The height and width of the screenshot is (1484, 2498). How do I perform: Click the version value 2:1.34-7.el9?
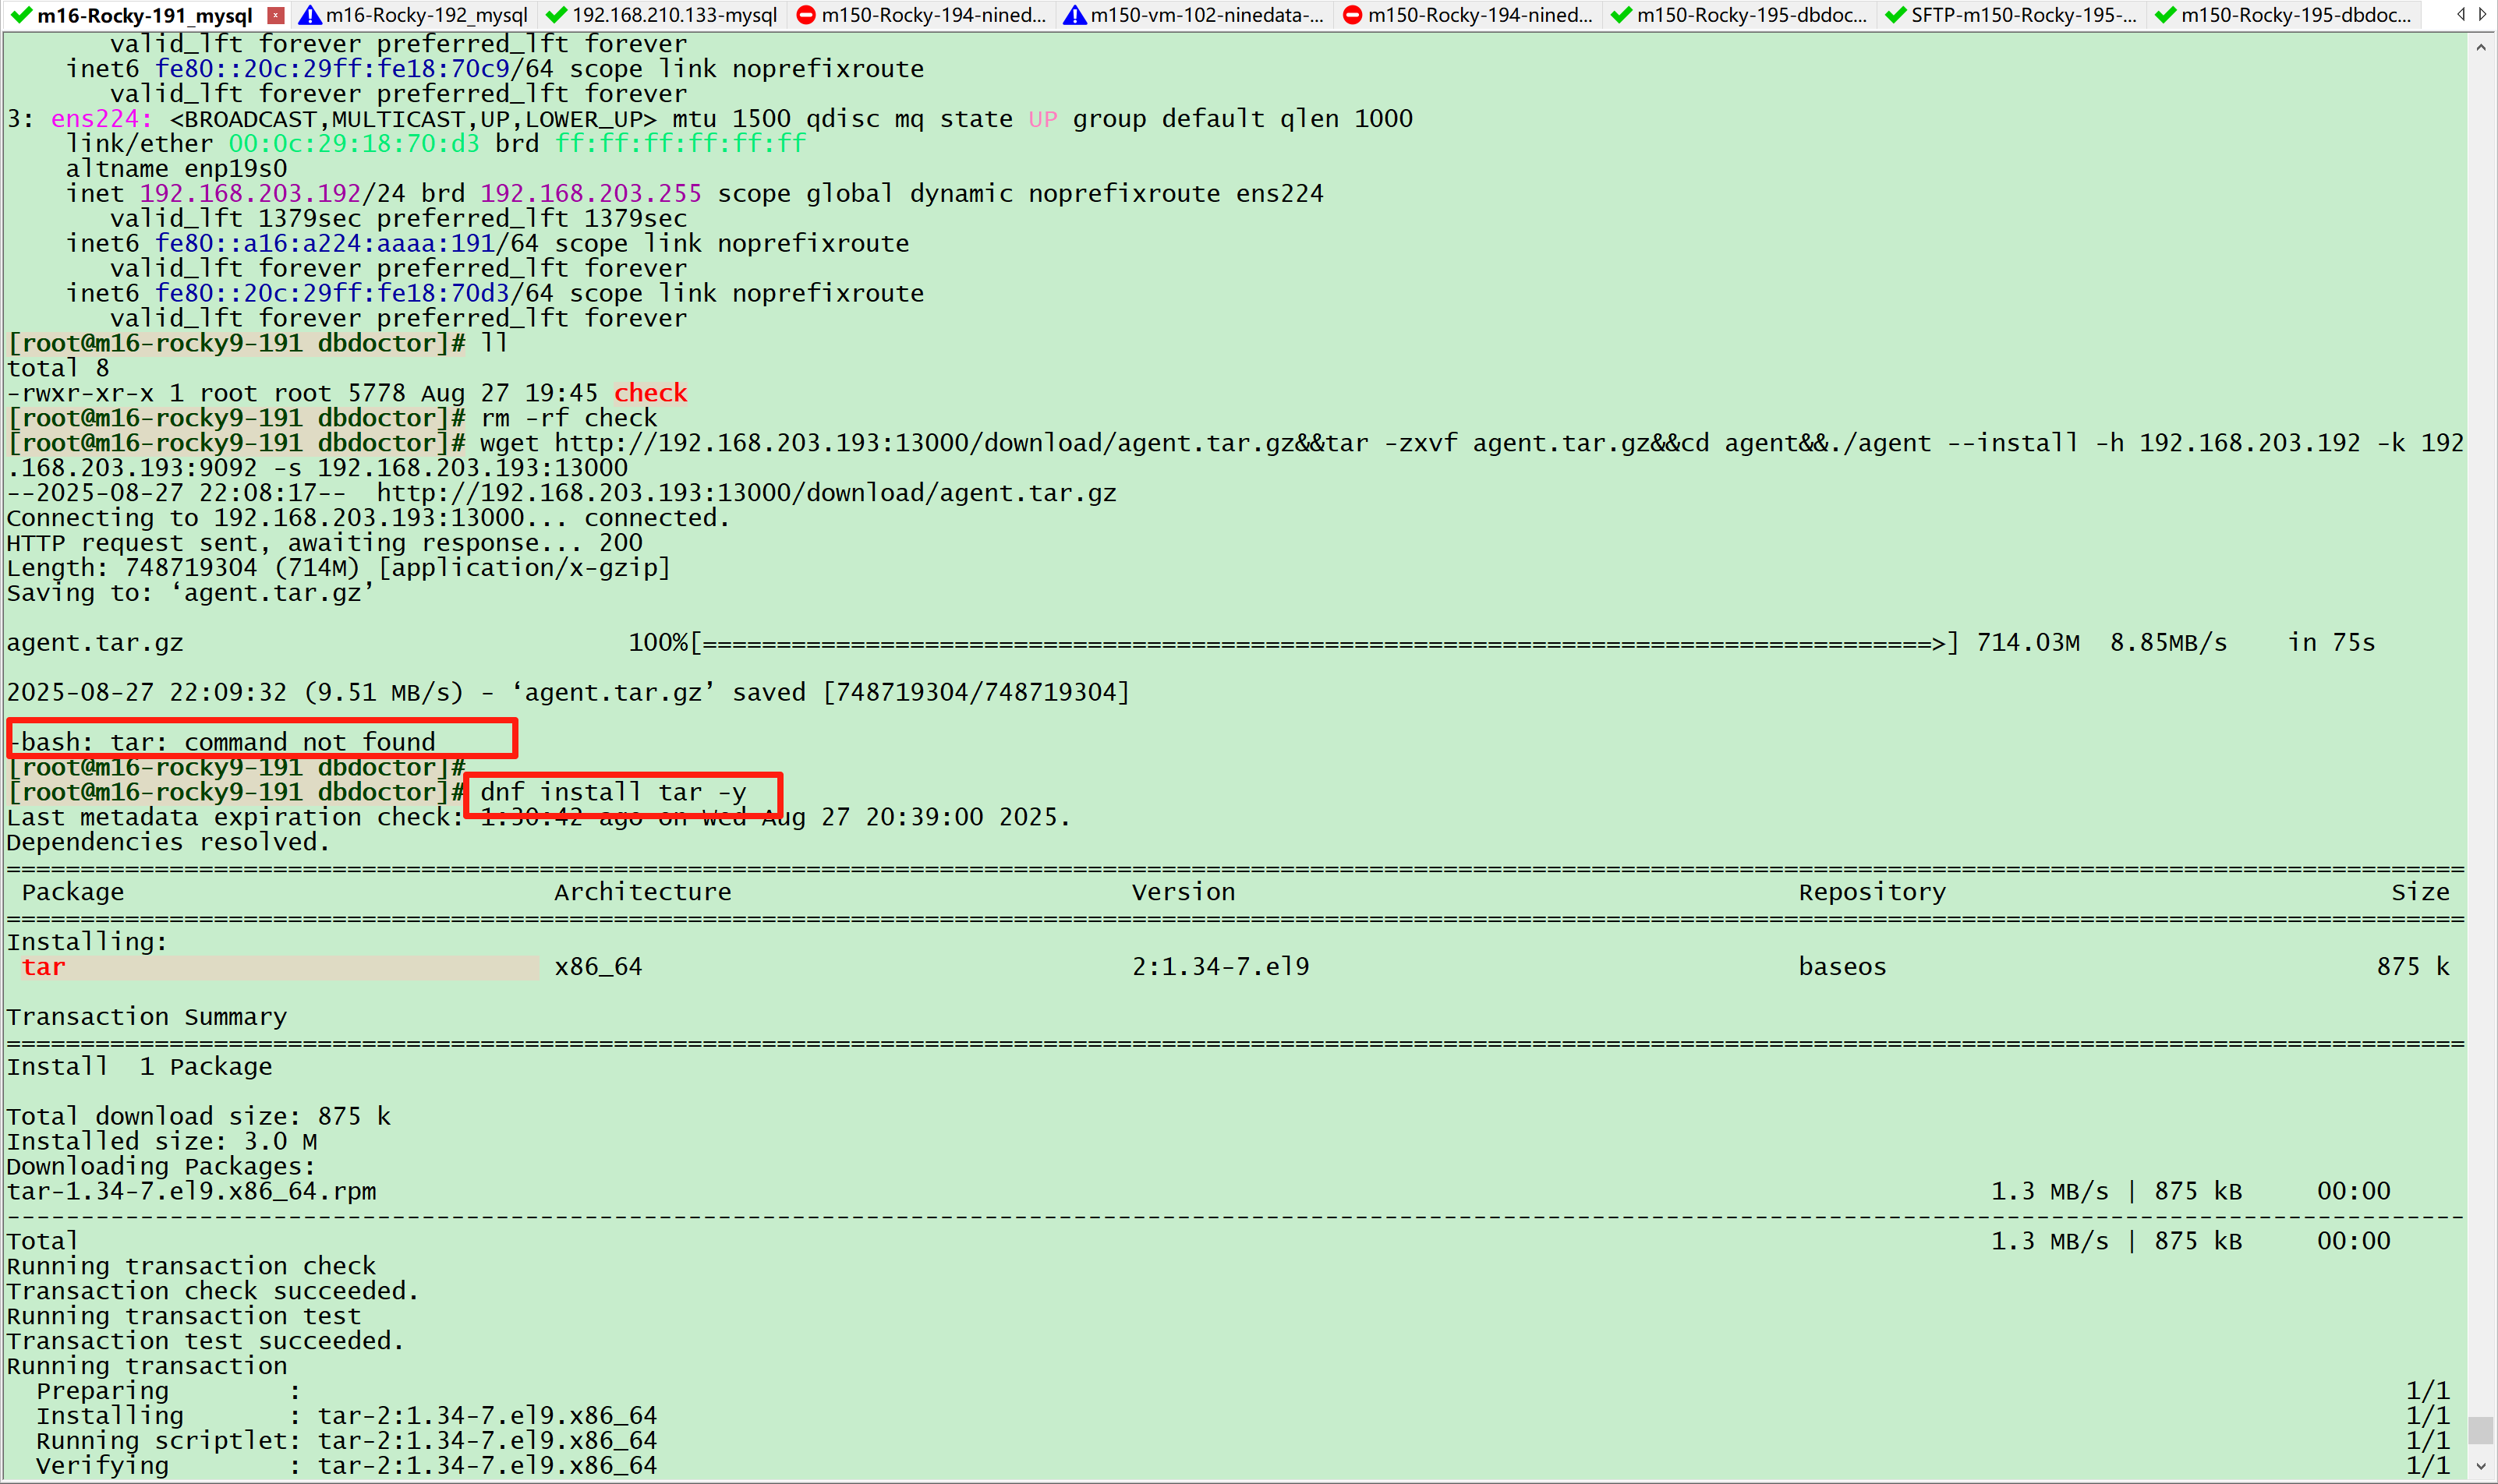(1220, 967)
